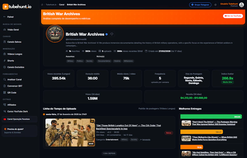The width and height of the screenshot is (247, 158).
Task: Open Conversor SRT tool
Action: coord(15,86)
